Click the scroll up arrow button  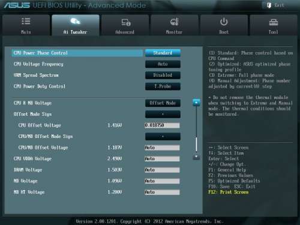tap(196, 103)
